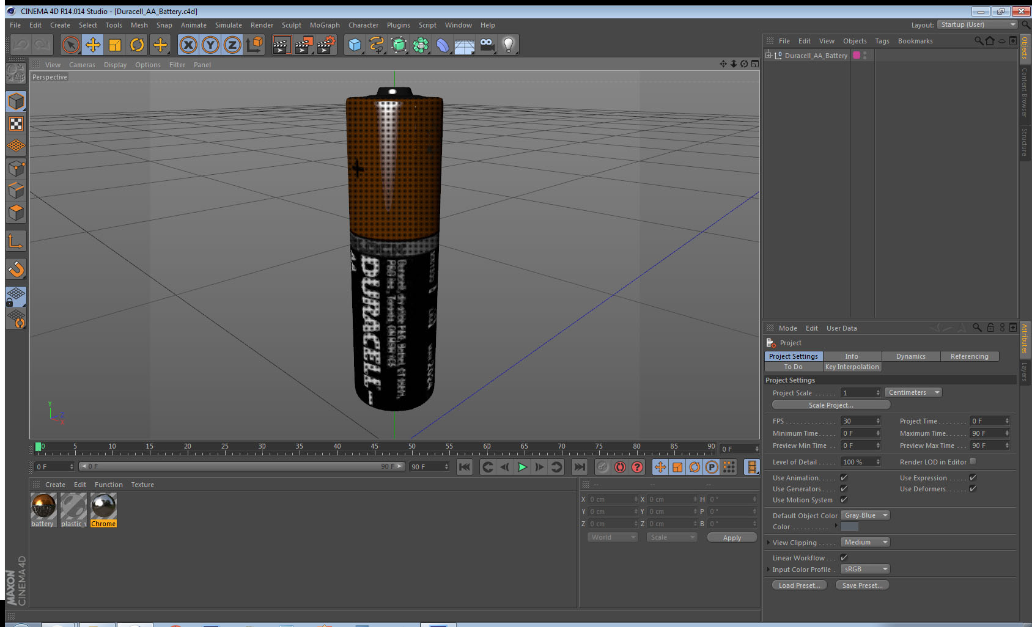Screen dimensions: 1032x627
Task: Toggle the Z axis lock
Action: coord(232,45)
